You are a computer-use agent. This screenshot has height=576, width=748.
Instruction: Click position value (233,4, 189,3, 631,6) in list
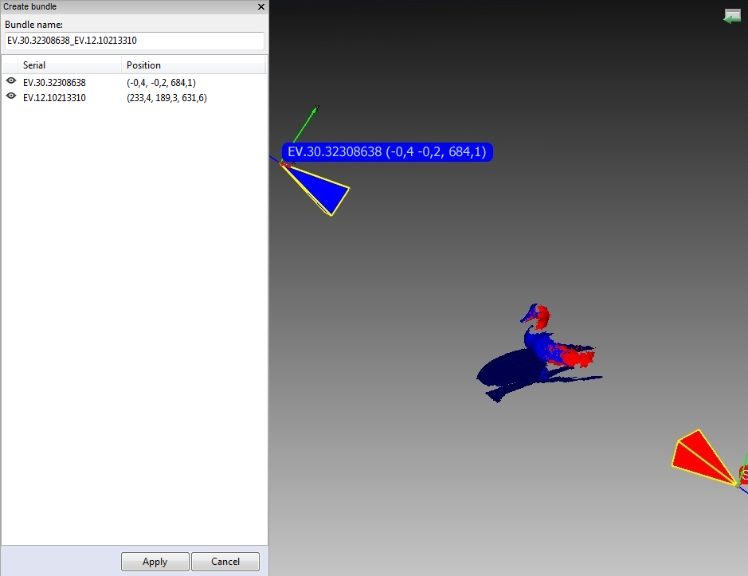click(166, 98)
